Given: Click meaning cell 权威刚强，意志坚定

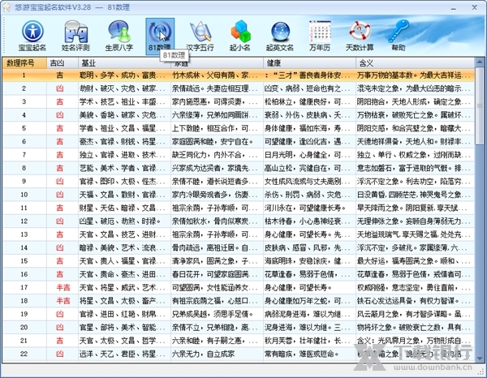Looking at the screenshot, I should click(x=414, y=288).
